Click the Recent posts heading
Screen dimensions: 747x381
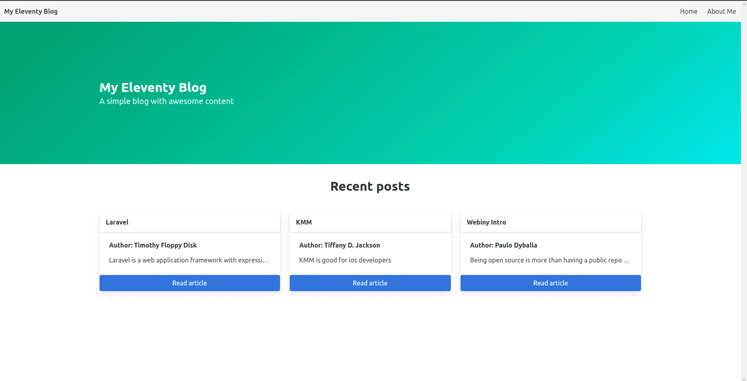370,186
